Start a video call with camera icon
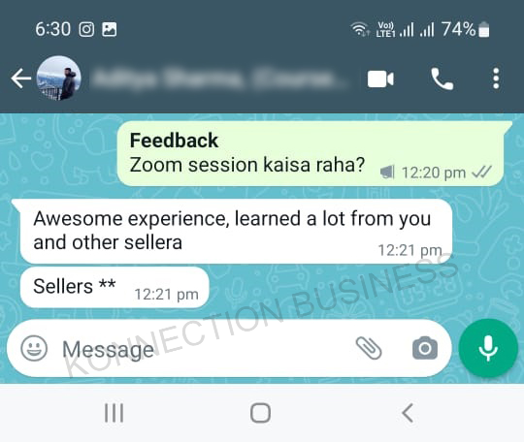 pos(380,79)
